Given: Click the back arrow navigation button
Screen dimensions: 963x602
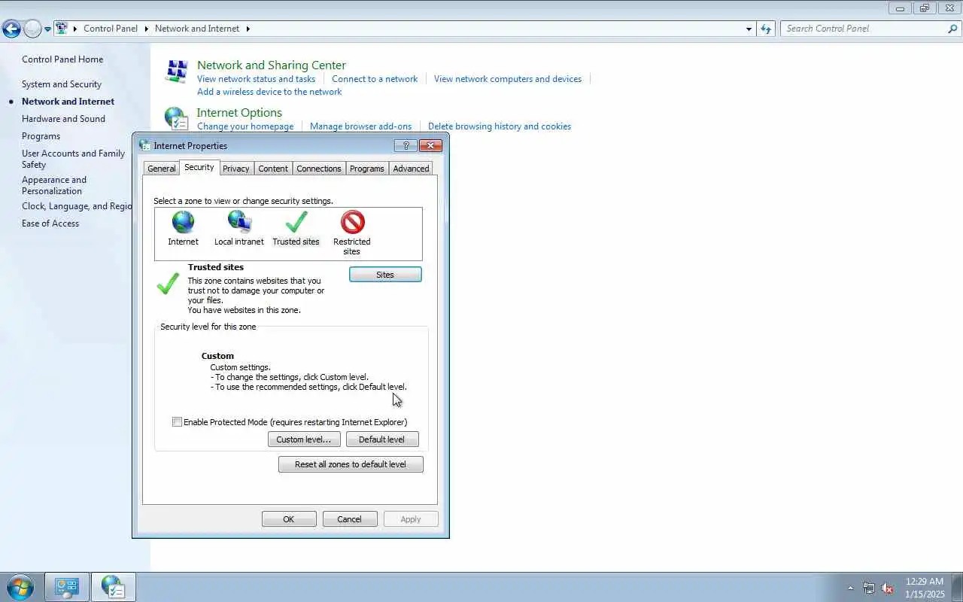Looking at the screenshot, I should point(11,29).
